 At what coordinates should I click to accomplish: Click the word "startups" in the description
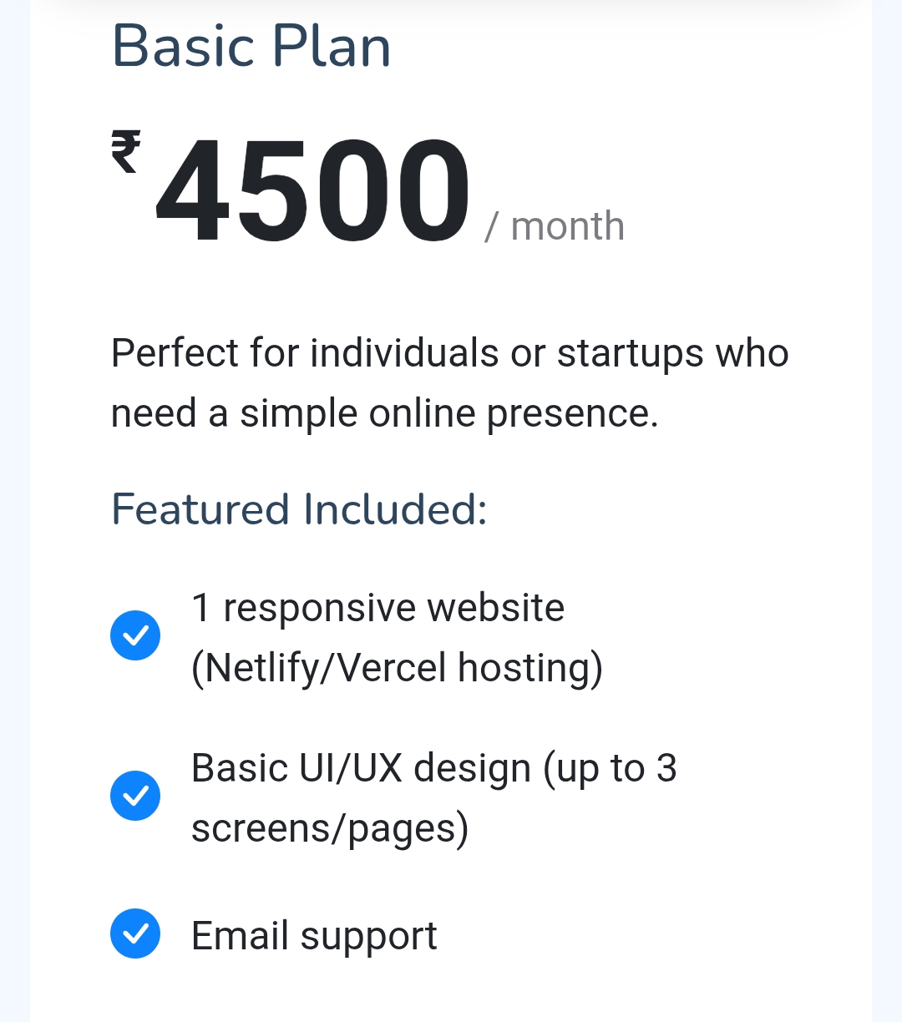619,353
